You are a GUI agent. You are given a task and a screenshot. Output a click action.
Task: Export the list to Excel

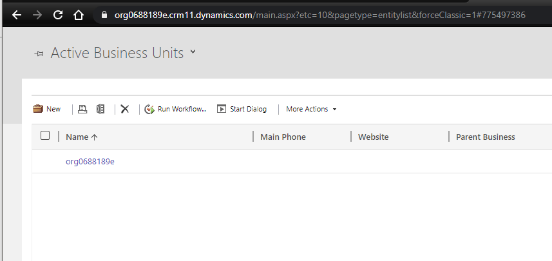click(100, 109)
